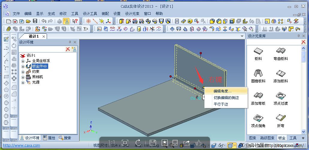
Task: Switch to the 图素 library tab
Action: (253, 138)
